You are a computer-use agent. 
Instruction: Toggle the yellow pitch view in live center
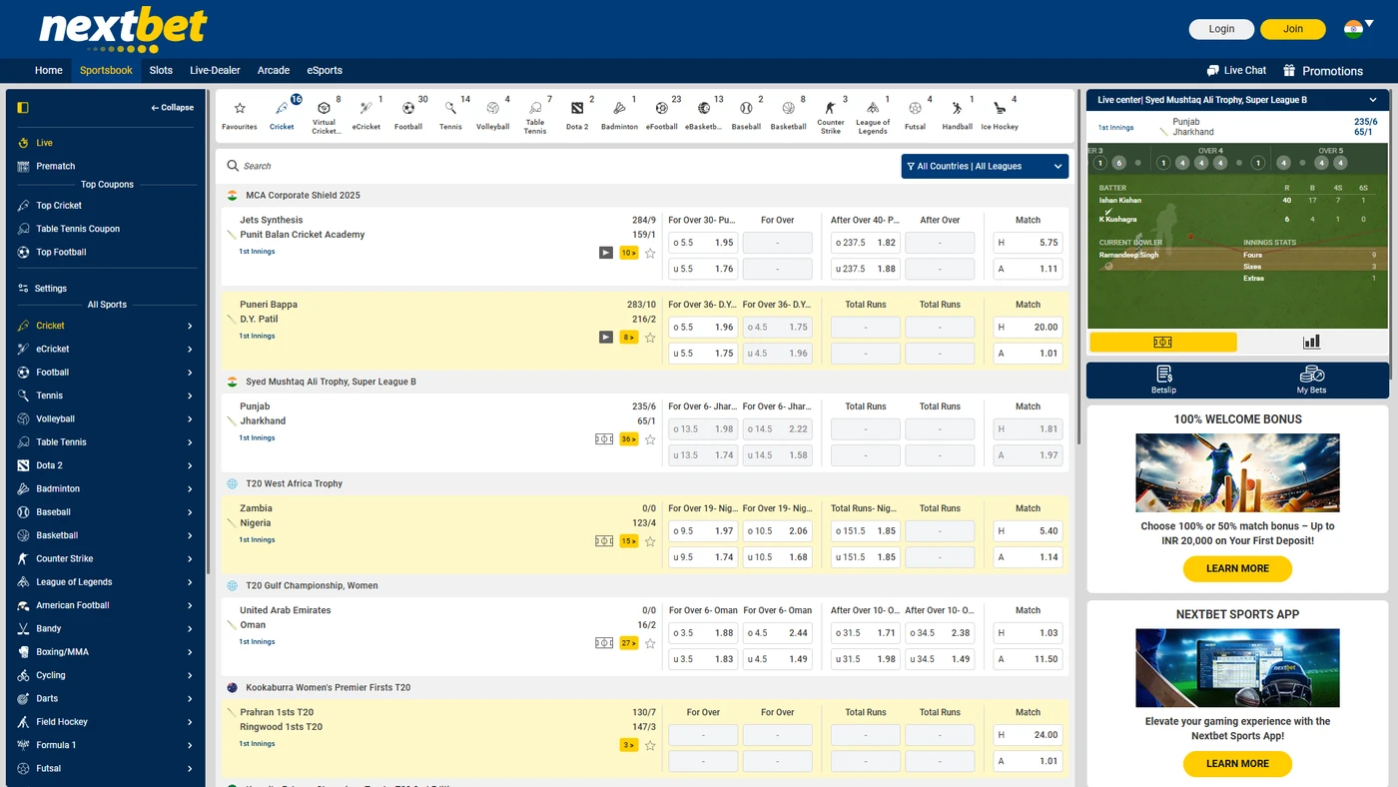coord(1162,341)
